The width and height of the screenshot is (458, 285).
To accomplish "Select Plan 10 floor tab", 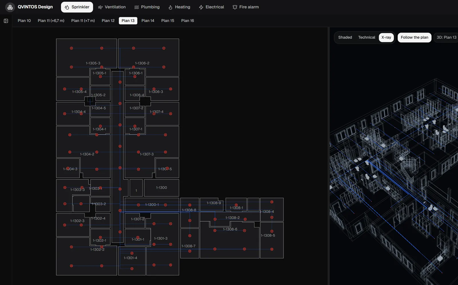I will click(24, 21).
